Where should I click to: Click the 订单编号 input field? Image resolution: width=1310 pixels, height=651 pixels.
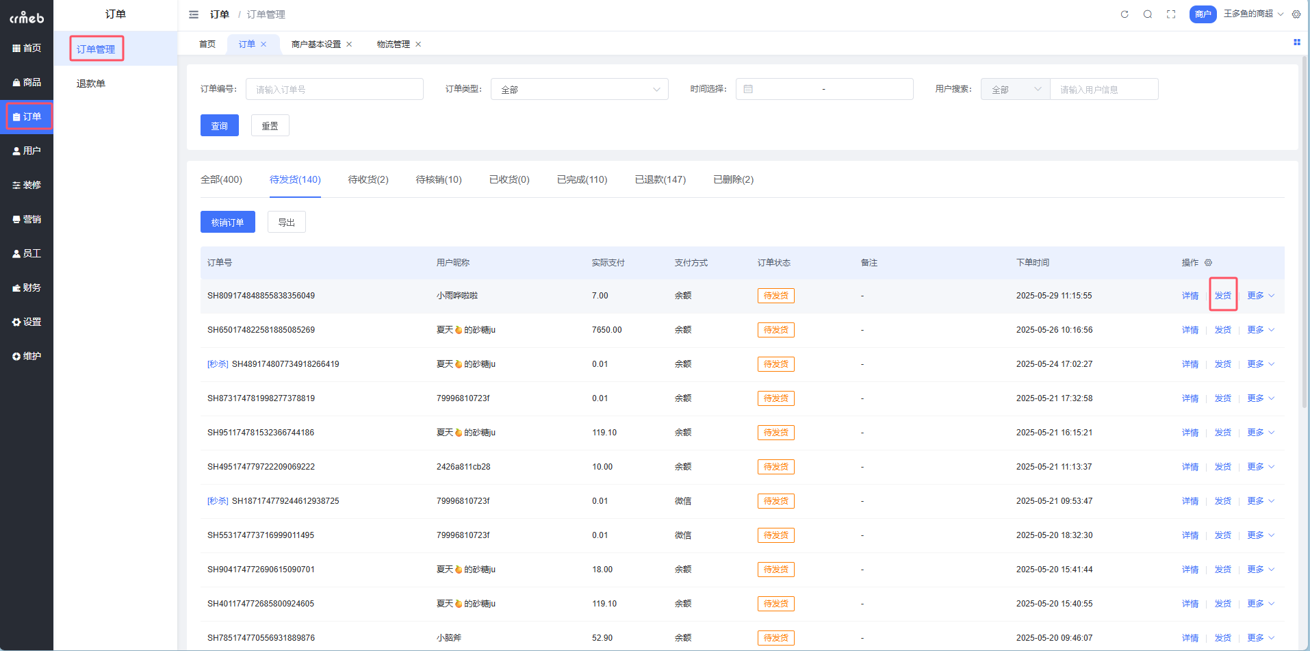[x=334, y=90]
